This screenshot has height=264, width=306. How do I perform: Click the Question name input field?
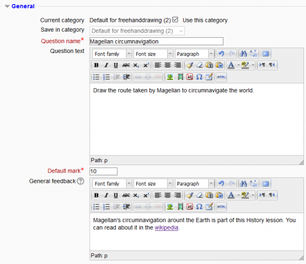point(156,41)
